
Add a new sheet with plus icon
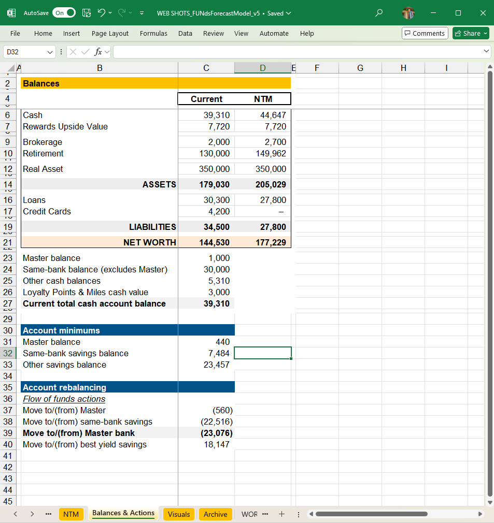tap(281, 514)
